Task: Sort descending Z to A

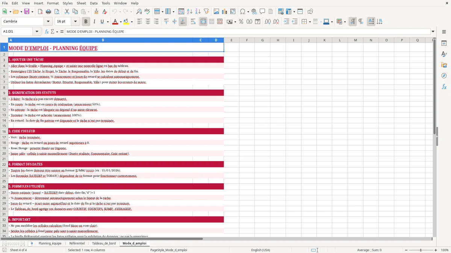Action: coord(198,12)
